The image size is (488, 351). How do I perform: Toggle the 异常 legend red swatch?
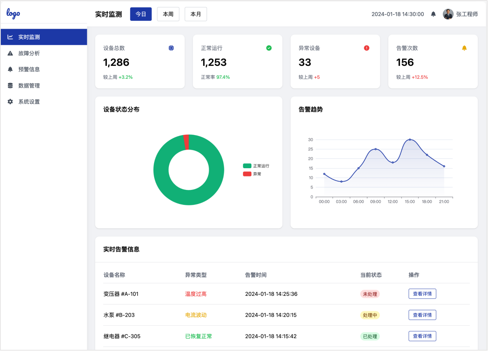click(x=247, y=174)
